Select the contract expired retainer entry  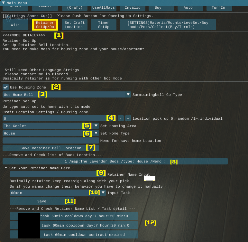tap(74, 235)
